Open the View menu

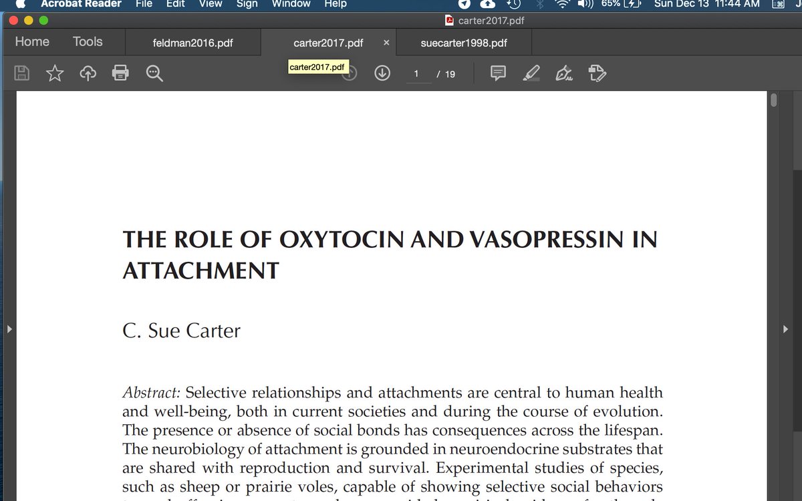[211, 4]
